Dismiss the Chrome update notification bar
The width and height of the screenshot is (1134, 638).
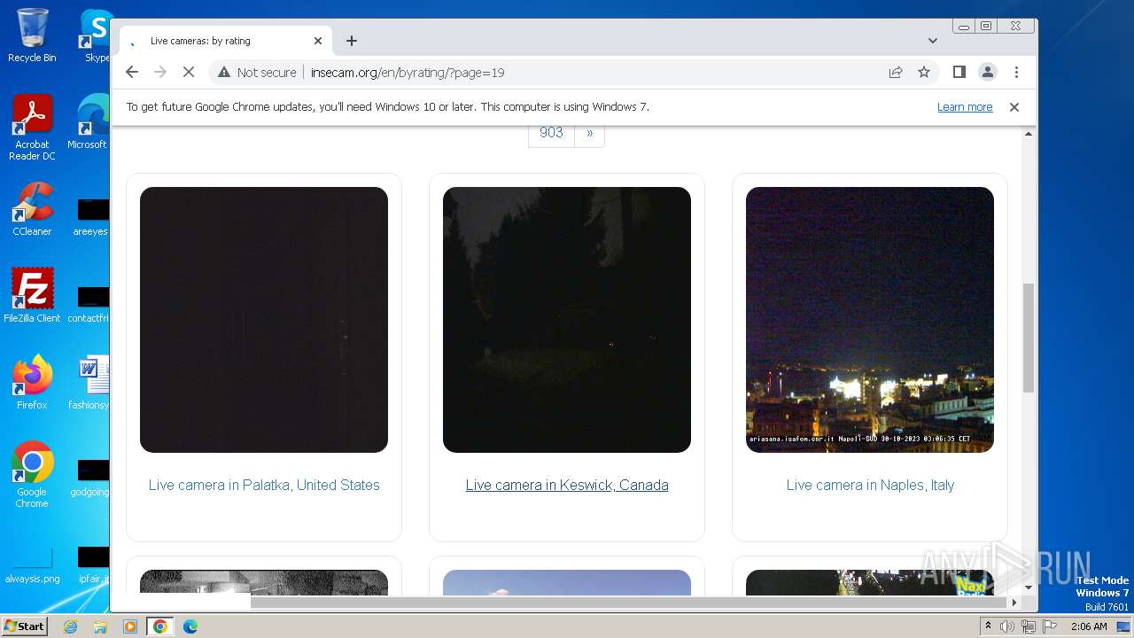tap(1014, 107)
